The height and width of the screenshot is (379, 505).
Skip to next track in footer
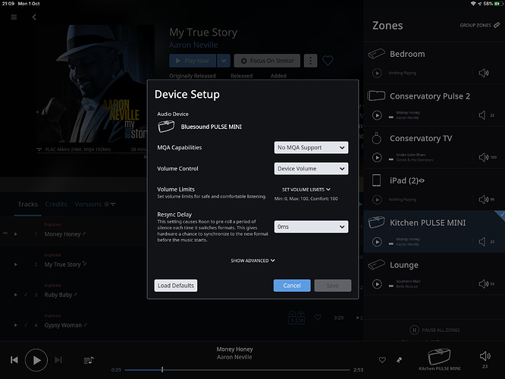pos(58,360)
